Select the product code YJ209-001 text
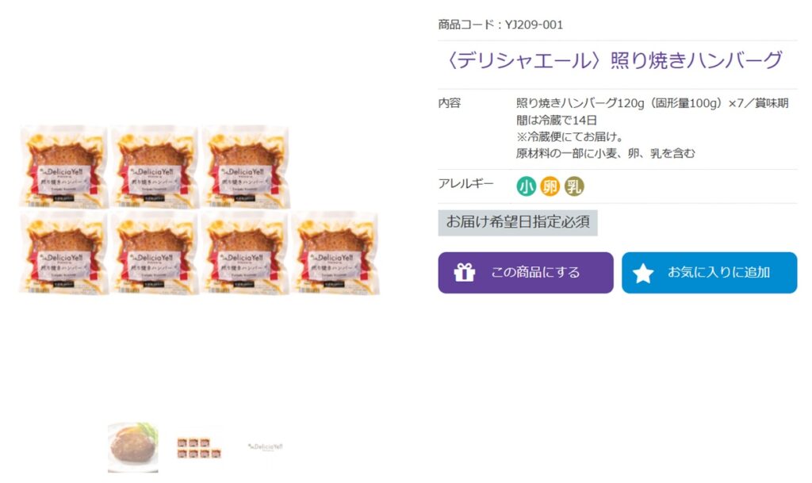Screen dimensions: 812x483 (x=500, y=25)
